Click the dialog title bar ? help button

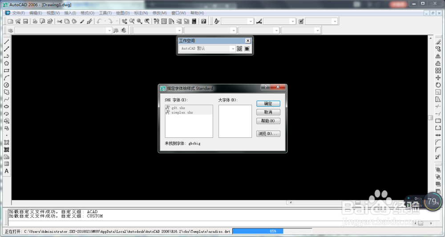[x=265, y=87]
